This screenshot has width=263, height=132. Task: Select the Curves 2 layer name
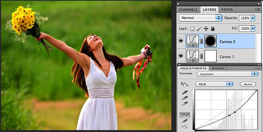227,42
